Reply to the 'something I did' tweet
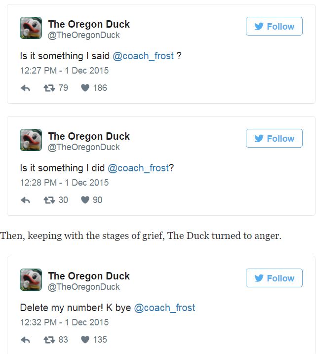The height and width of the screenshot is (354, 316). [25, 200]
